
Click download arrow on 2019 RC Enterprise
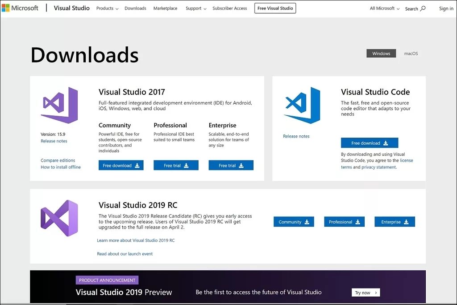point(406,222)
